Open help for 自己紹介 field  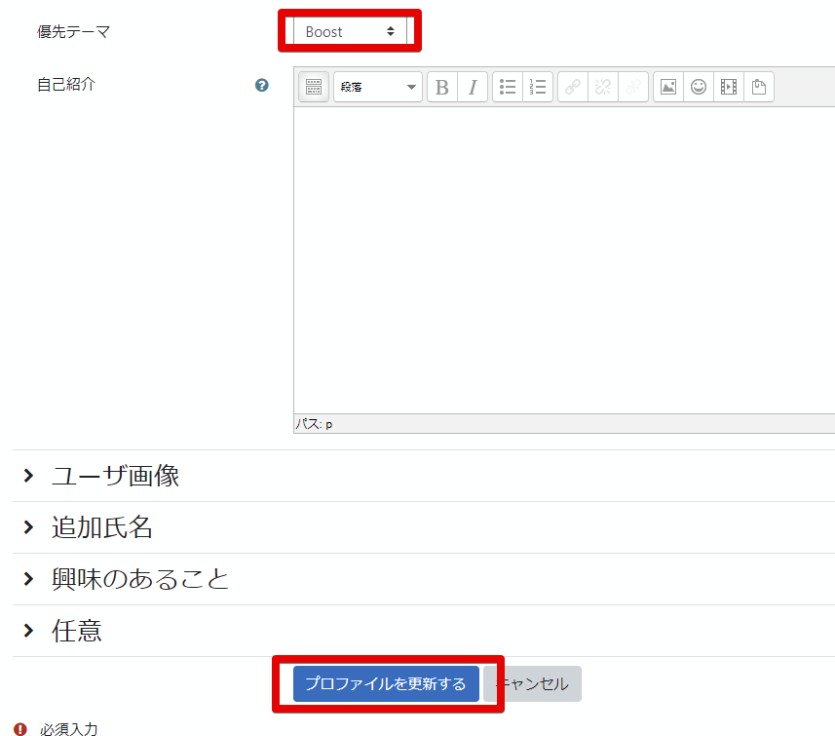click(x=261, y=85)
